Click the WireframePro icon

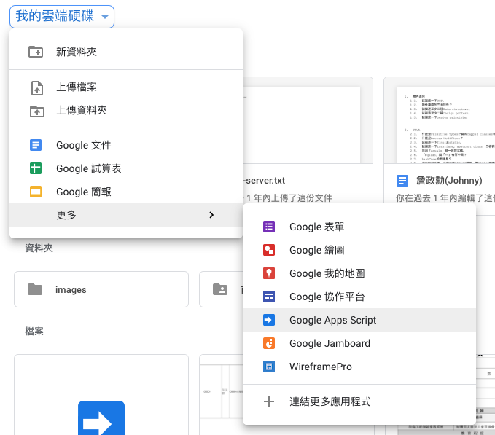pos(269,367)
